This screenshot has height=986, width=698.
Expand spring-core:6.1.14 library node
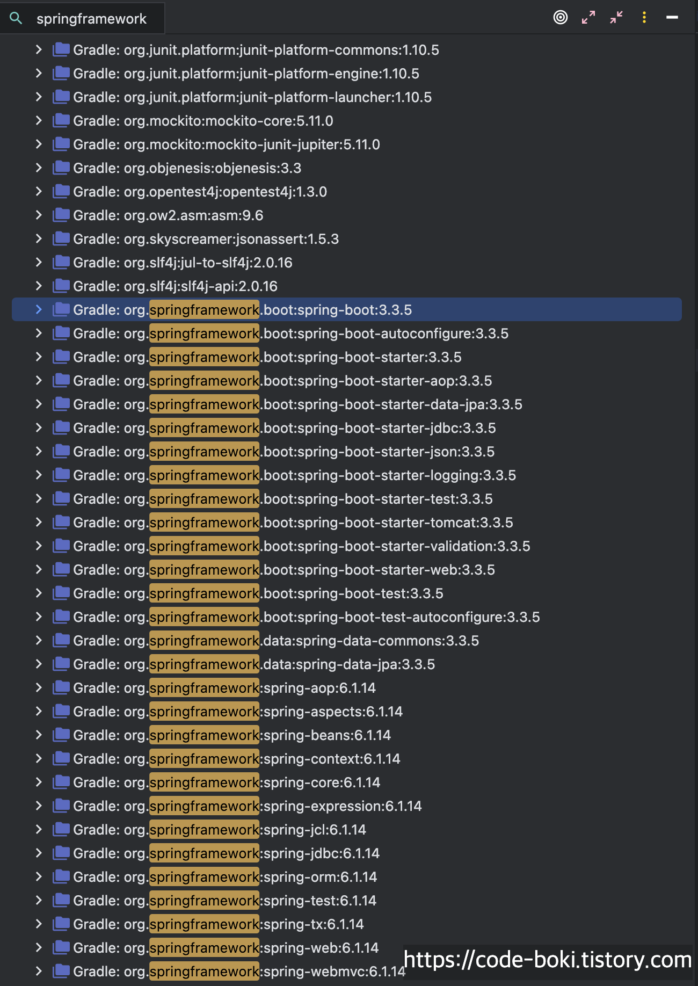pos(39,782)
